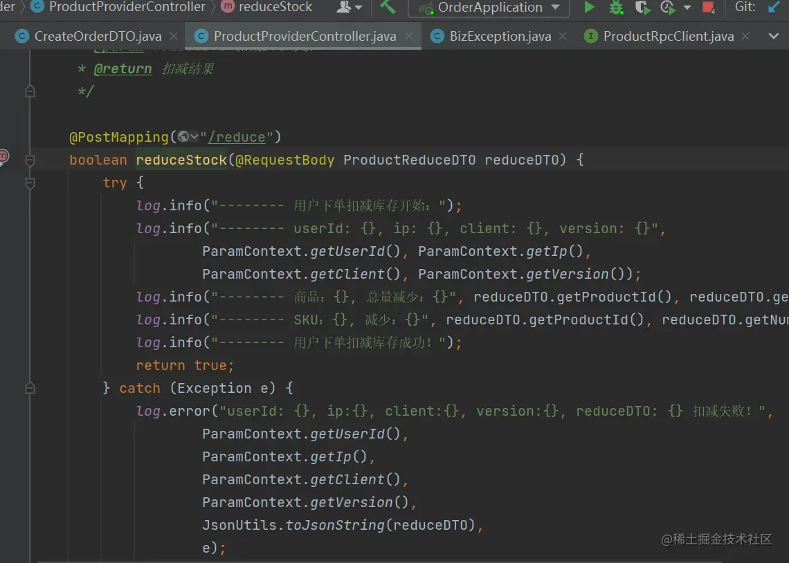
Task: Click the reduceStock method name
Action: pos(181,160)
